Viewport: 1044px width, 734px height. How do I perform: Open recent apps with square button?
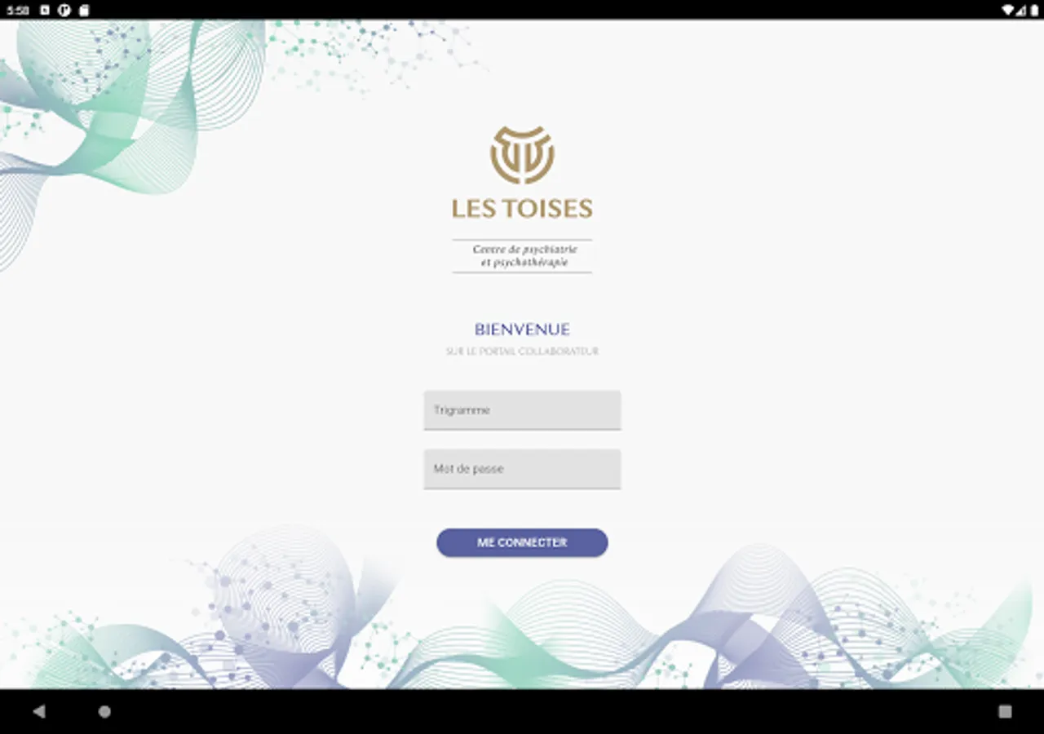pyautogui.click(x=1005, y=711)
